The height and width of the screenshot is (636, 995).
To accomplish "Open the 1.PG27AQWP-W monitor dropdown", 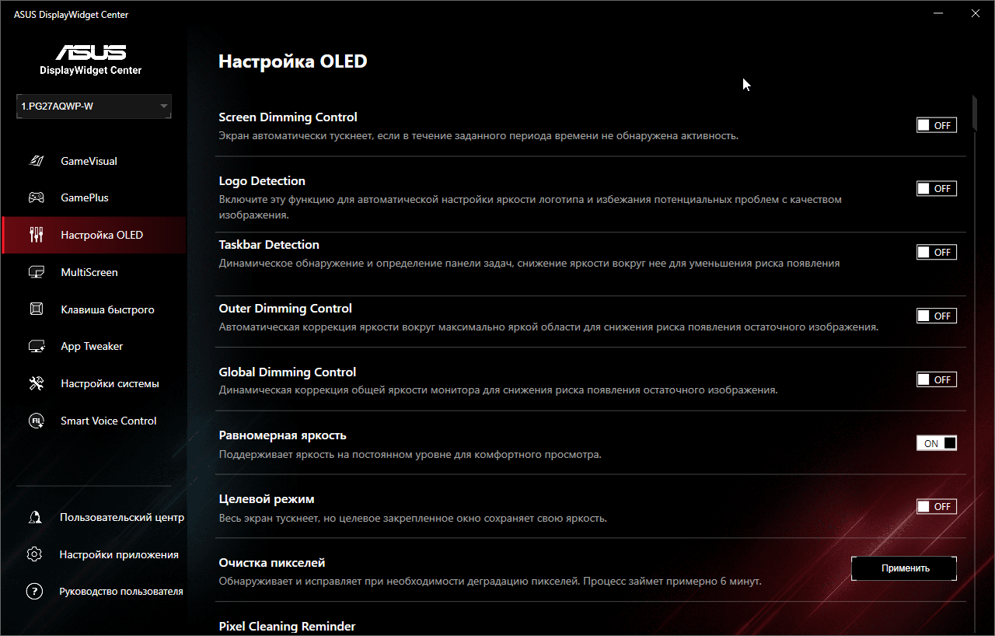I will [x=94, y=107].
